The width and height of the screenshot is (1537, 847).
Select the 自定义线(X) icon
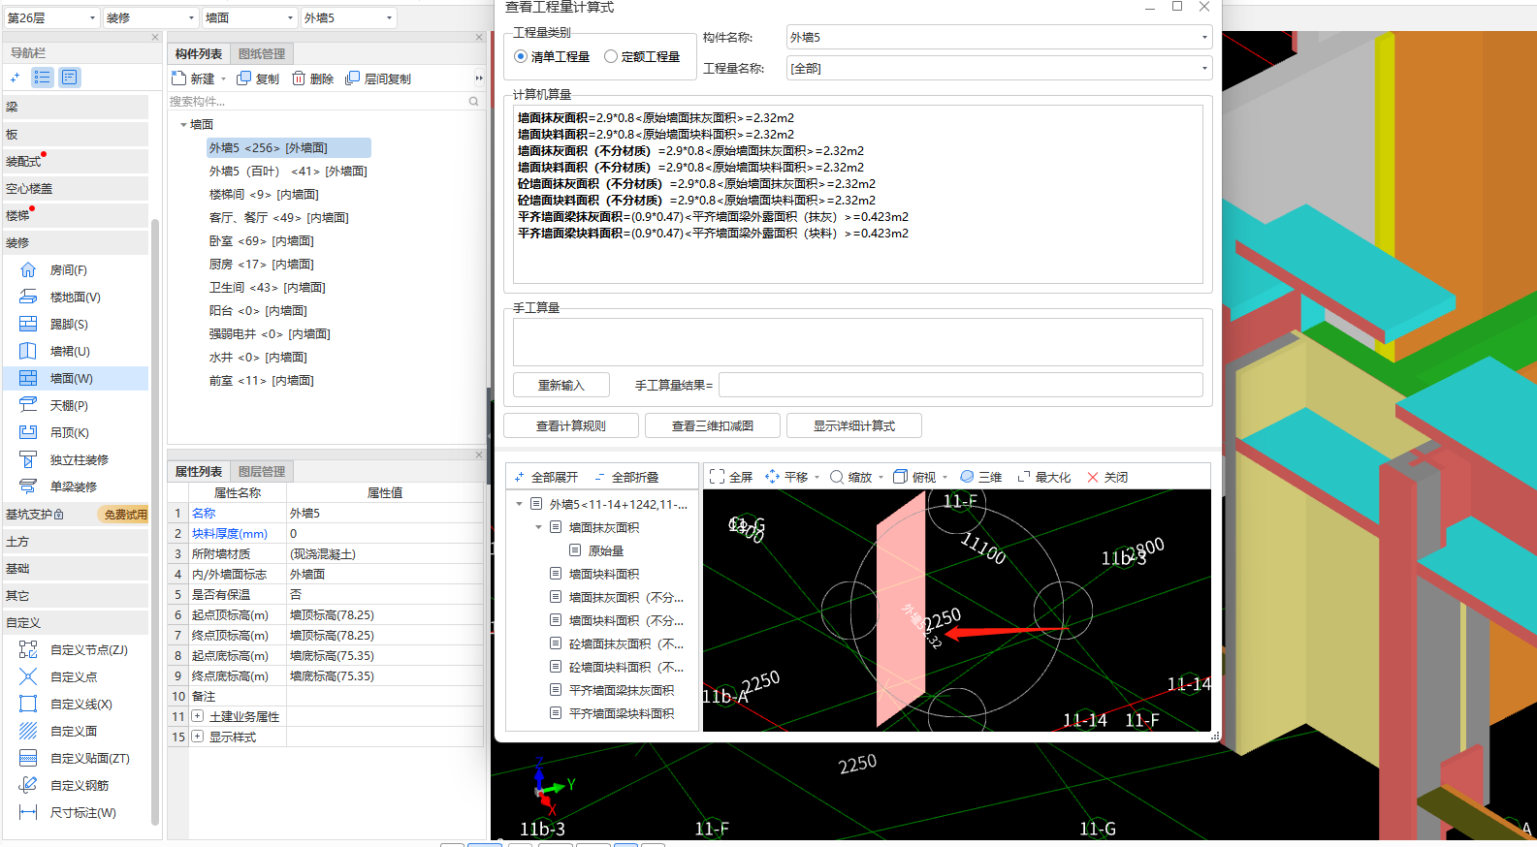pyautogui.click(x=28, y=705)
